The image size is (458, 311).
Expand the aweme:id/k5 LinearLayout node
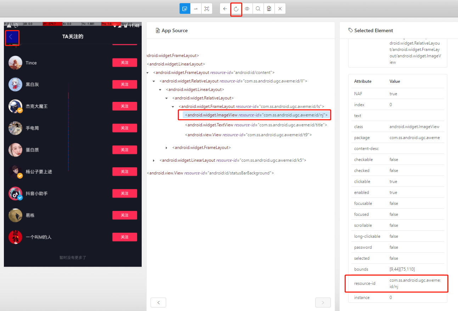(x=154, y=160)
